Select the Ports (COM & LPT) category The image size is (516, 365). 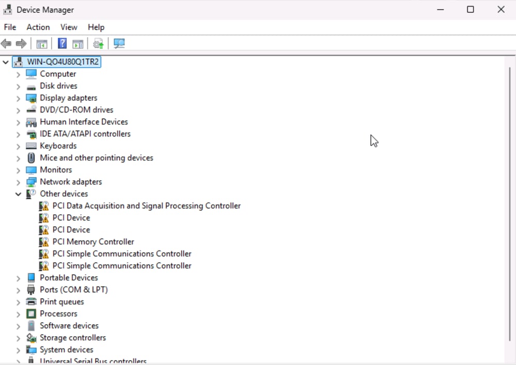coord(74,290)
